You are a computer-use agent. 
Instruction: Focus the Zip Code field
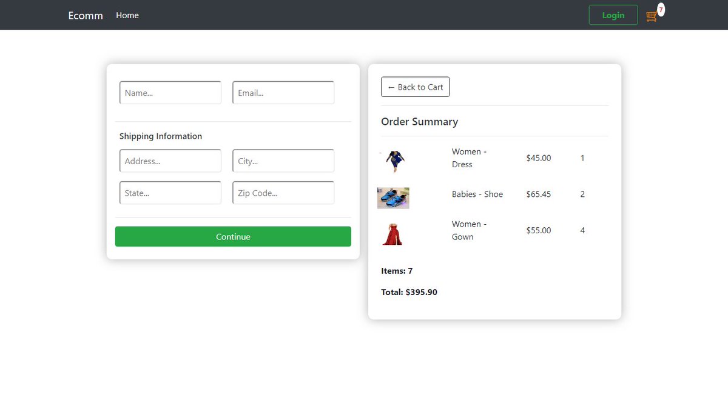[x=283, y=193]
